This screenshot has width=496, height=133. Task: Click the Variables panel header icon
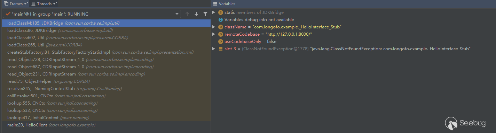pos(215,4)
